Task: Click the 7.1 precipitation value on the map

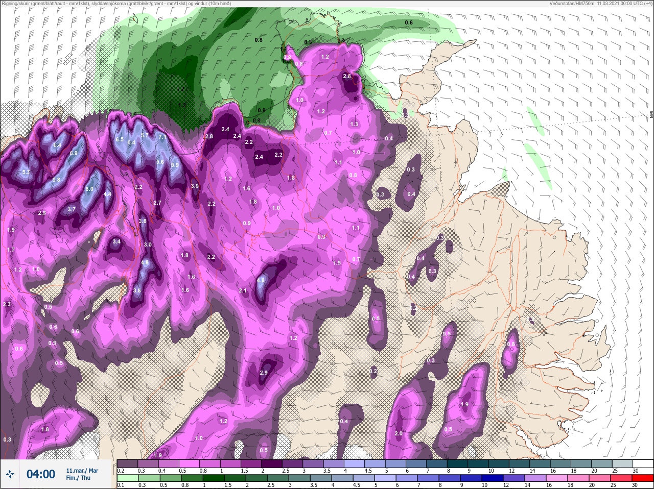Action: click(162, 137)
